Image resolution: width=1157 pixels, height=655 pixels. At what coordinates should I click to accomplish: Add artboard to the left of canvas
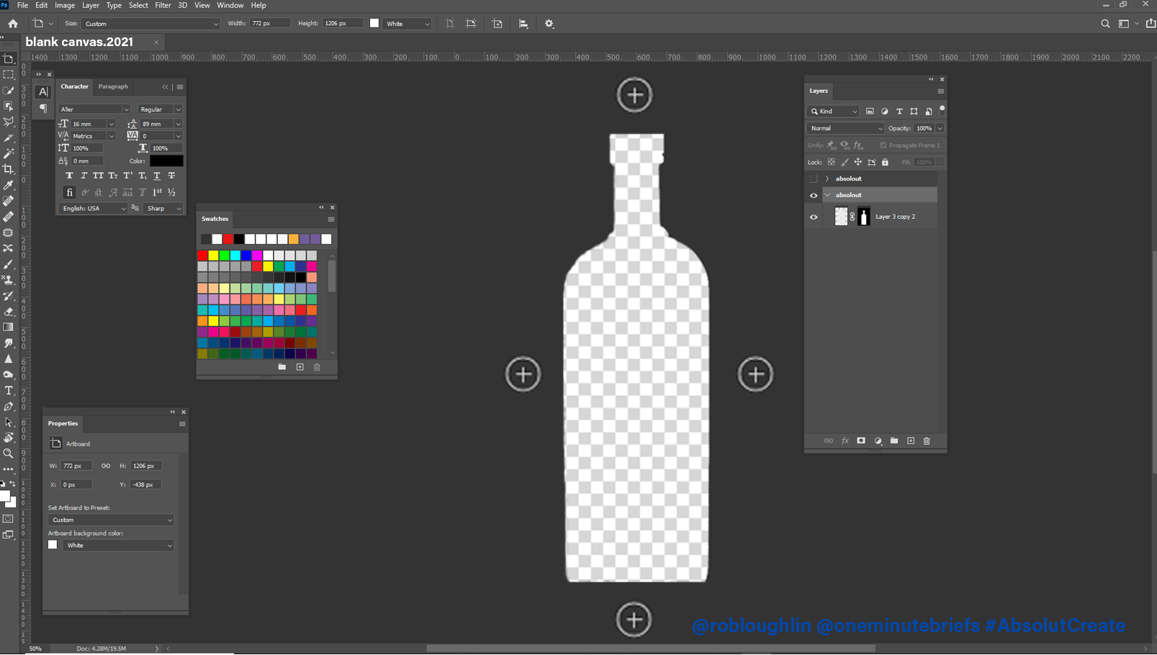(523, 374)
